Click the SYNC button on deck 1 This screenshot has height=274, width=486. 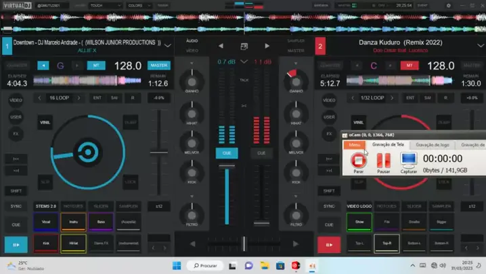click(15, 206)
